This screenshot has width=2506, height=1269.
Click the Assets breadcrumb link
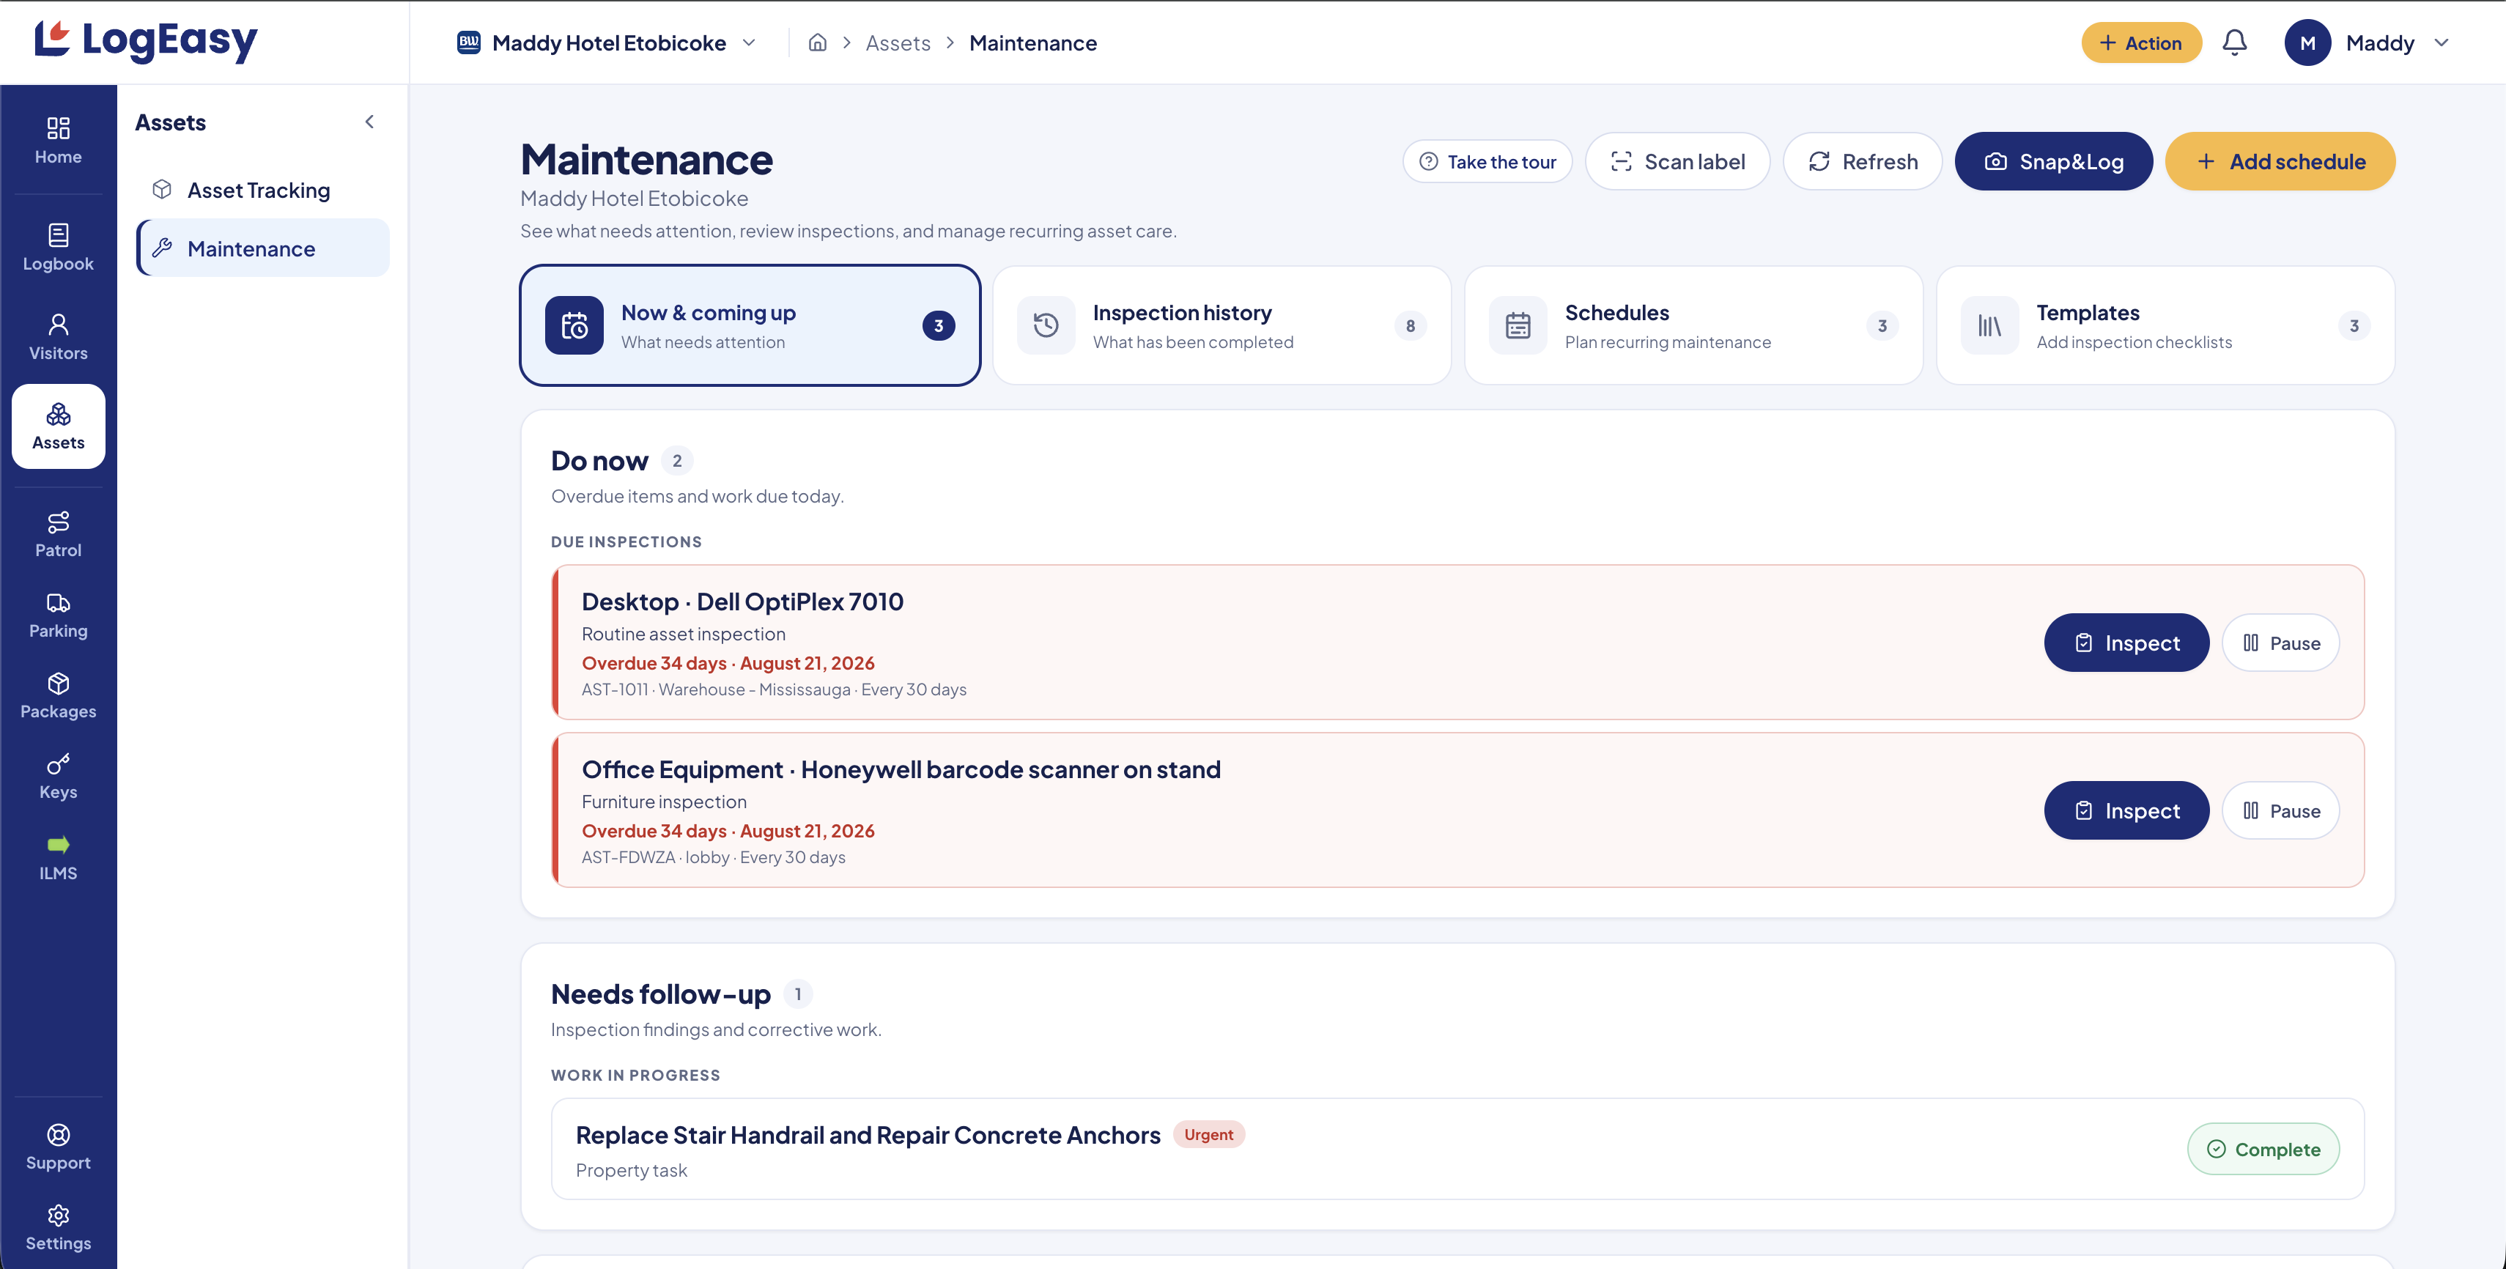898,42
